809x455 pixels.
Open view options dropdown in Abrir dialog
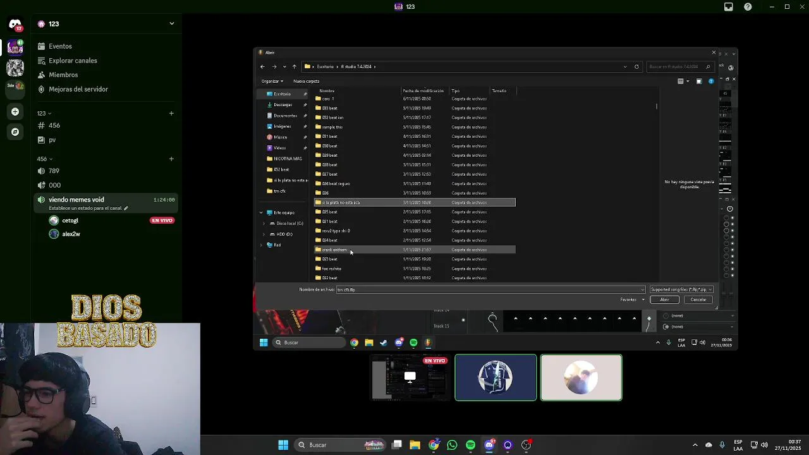688,81
